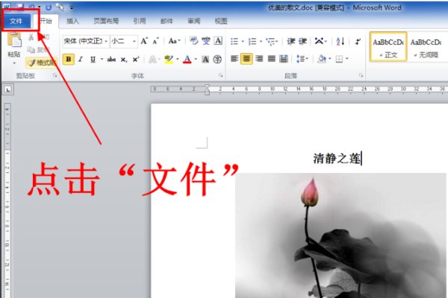Click the decrease indent icon
This screenshot has height=298, width=448.
(x=291, y=42)
